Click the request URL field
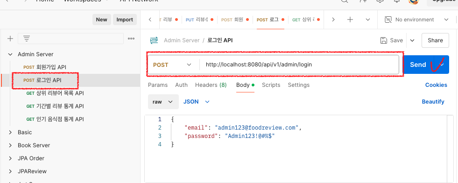This screenshot has height=183, width=458. (299, 65)
